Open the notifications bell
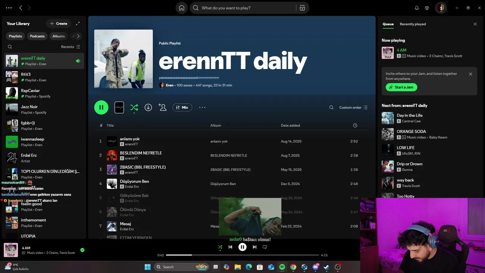Viewport: 485px width, 273px height. 417,8
